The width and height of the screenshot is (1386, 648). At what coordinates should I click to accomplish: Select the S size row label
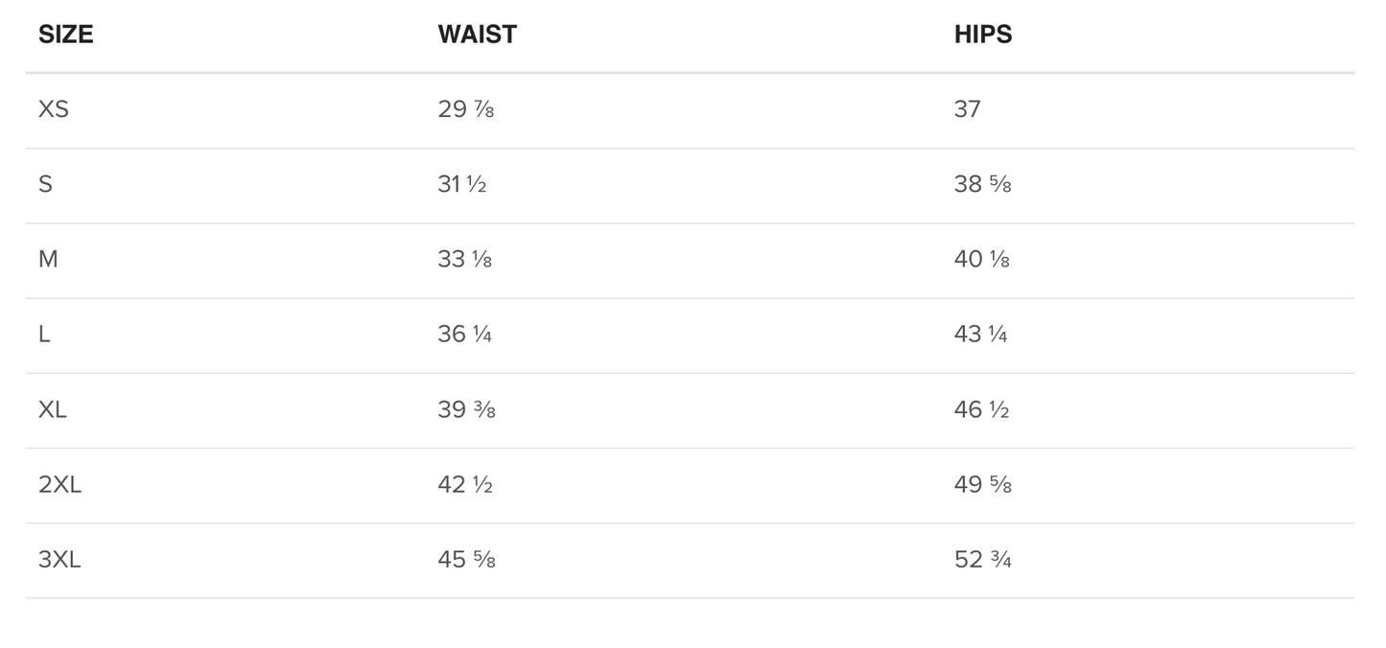pos(45,184)
